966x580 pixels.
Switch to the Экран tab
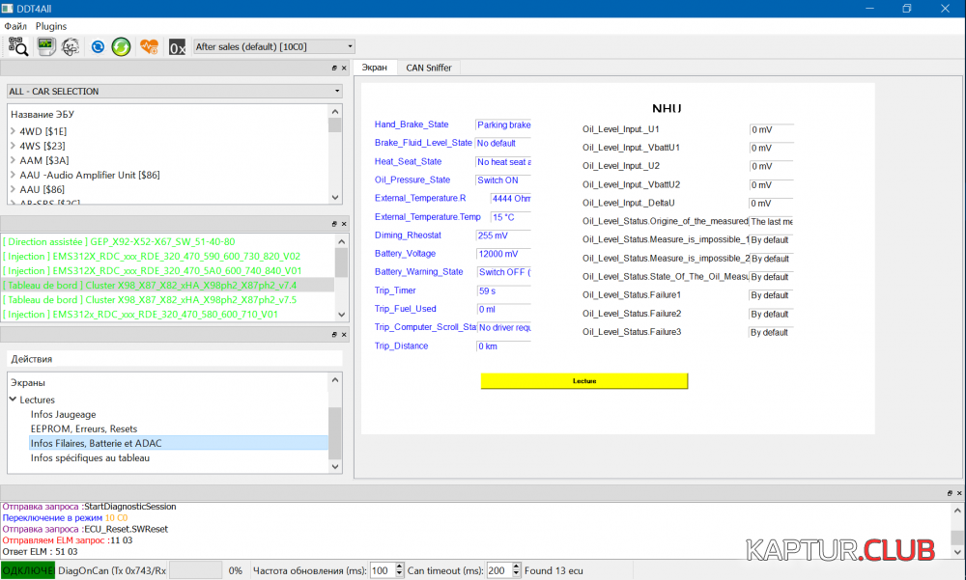(375, 68)
